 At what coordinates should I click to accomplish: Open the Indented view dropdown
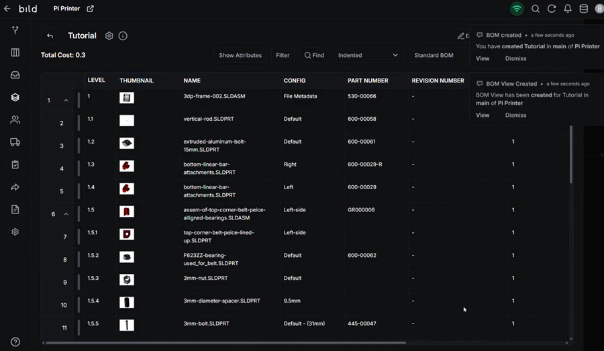(368, 55)
